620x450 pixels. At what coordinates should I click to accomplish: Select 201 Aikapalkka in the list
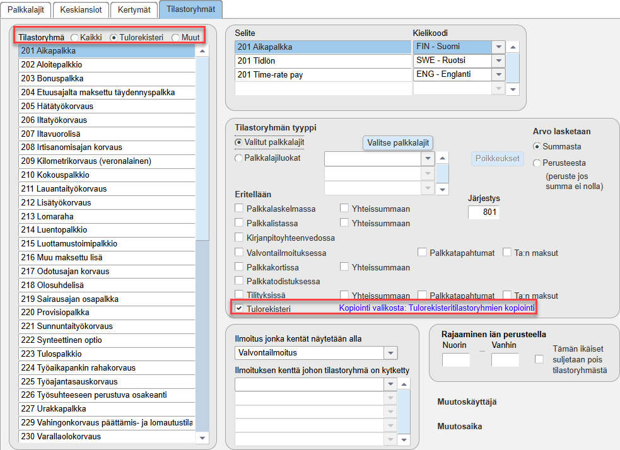coord(107,51)
